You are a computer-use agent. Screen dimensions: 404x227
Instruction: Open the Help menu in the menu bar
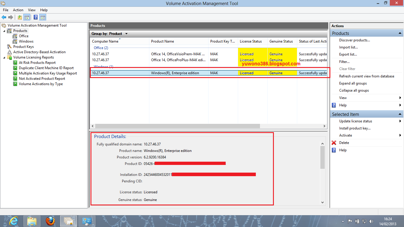(44, 10)
